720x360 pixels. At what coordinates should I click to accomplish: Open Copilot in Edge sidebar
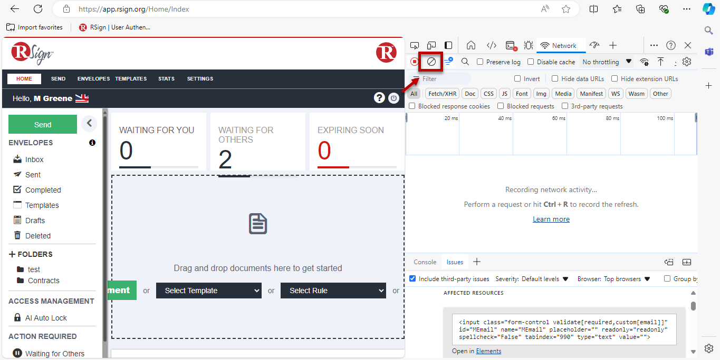tap(709, 9)
